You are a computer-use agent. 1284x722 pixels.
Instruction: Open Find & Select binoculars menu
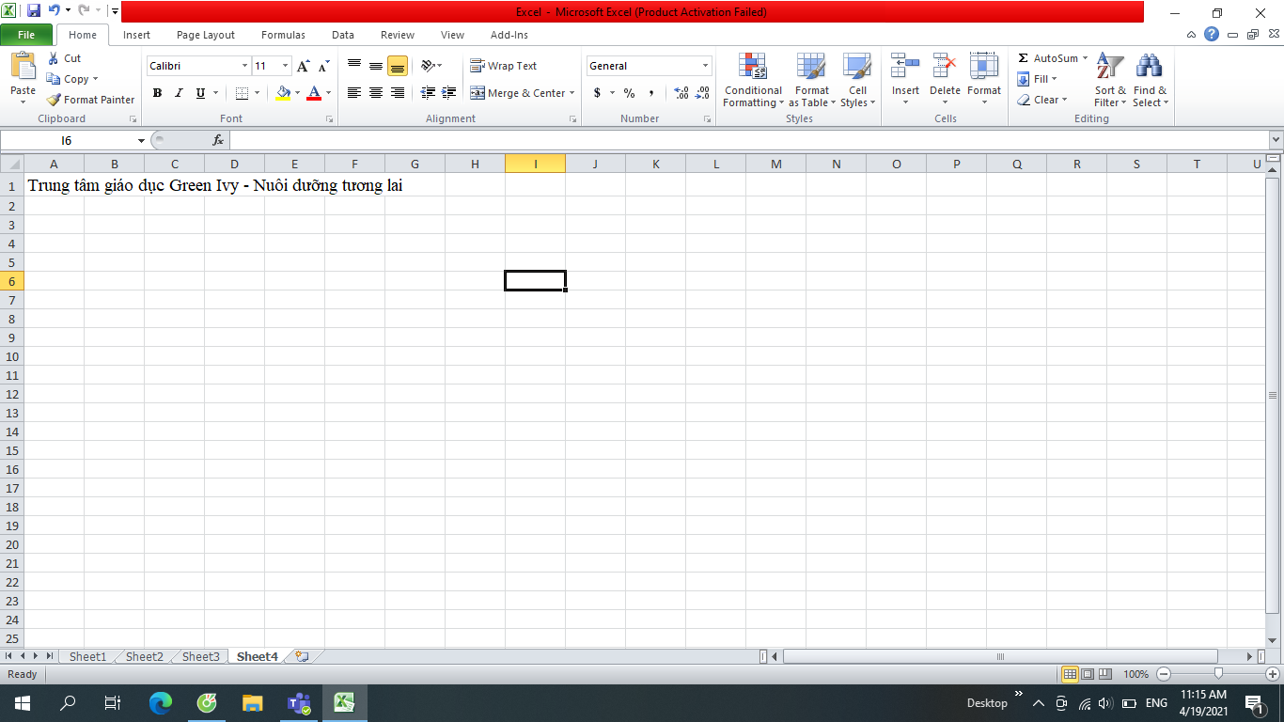tap(1150, 81)
